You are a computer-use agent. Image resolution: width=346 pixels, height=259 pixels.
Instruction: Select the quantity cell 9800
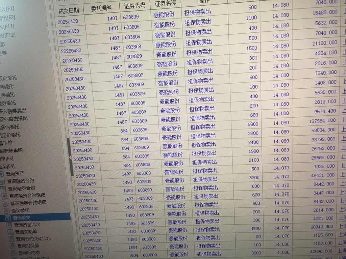click(x=253, y=124)
